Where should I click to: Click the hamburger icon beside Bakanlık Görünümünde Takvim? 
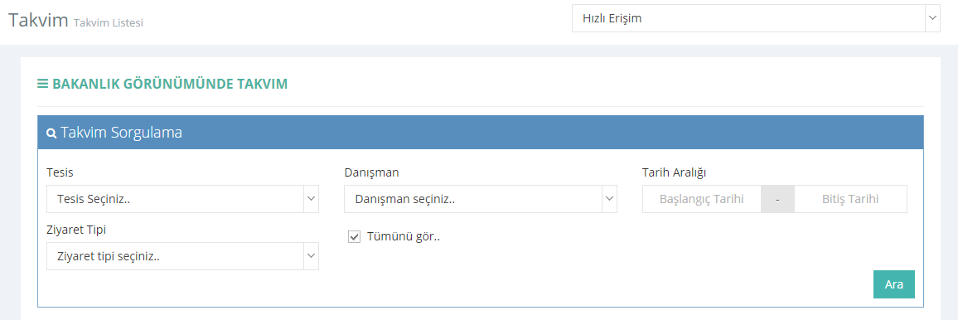pyautogui.click(x=43, y=84)
